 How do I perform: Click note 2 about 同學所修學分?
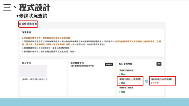click(x=91, y=43)
